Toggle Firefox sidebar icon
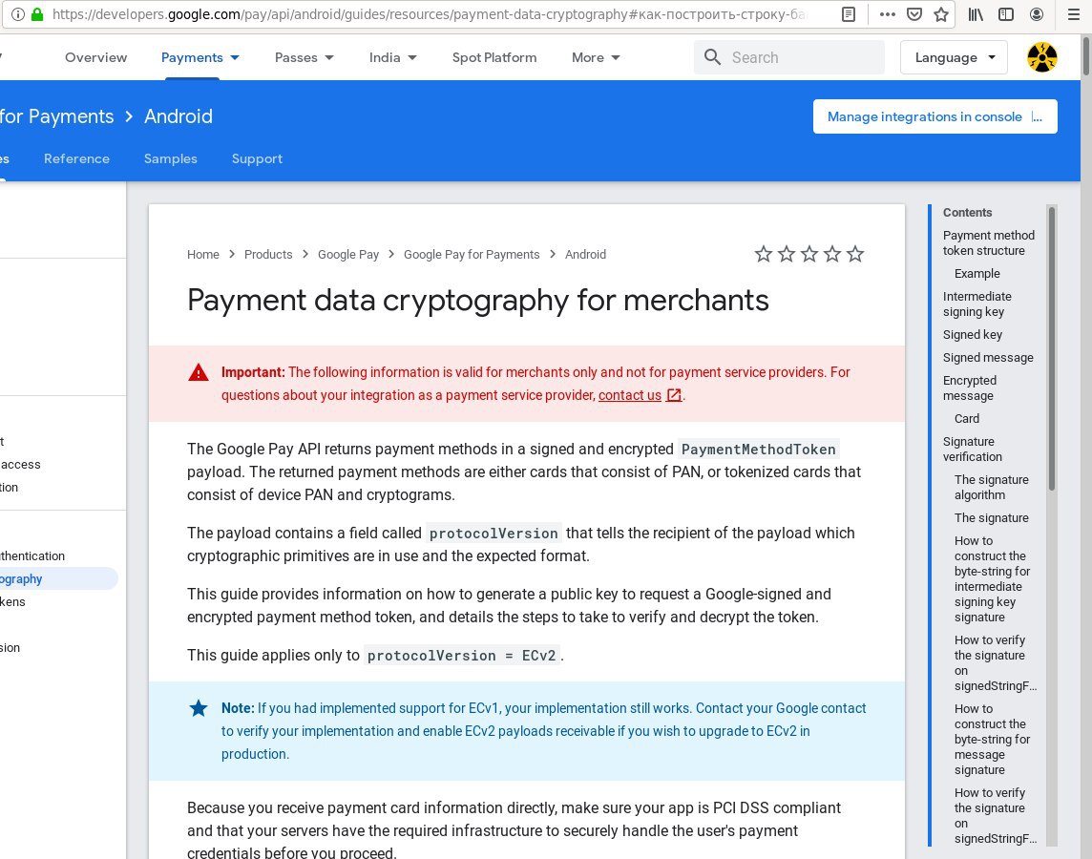Viewport: 1092px width, 859px height. pyautogui.click(x=1006, y=14)
